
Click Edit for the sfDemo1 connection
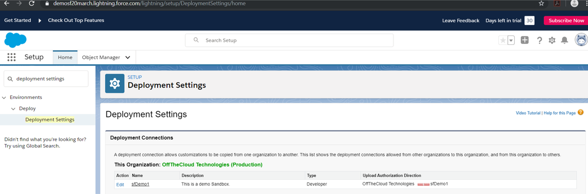120,185
